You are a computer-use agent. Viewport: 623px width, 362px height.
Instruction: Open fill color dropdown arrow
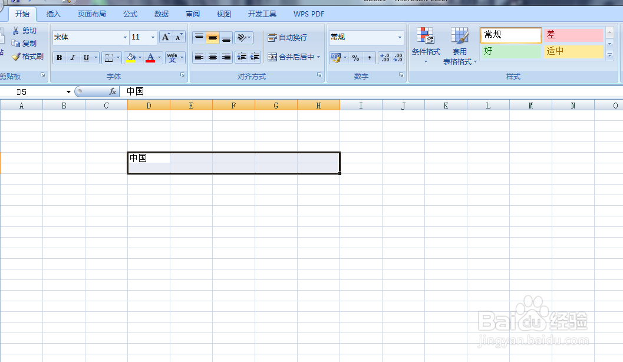click(140, 58)
